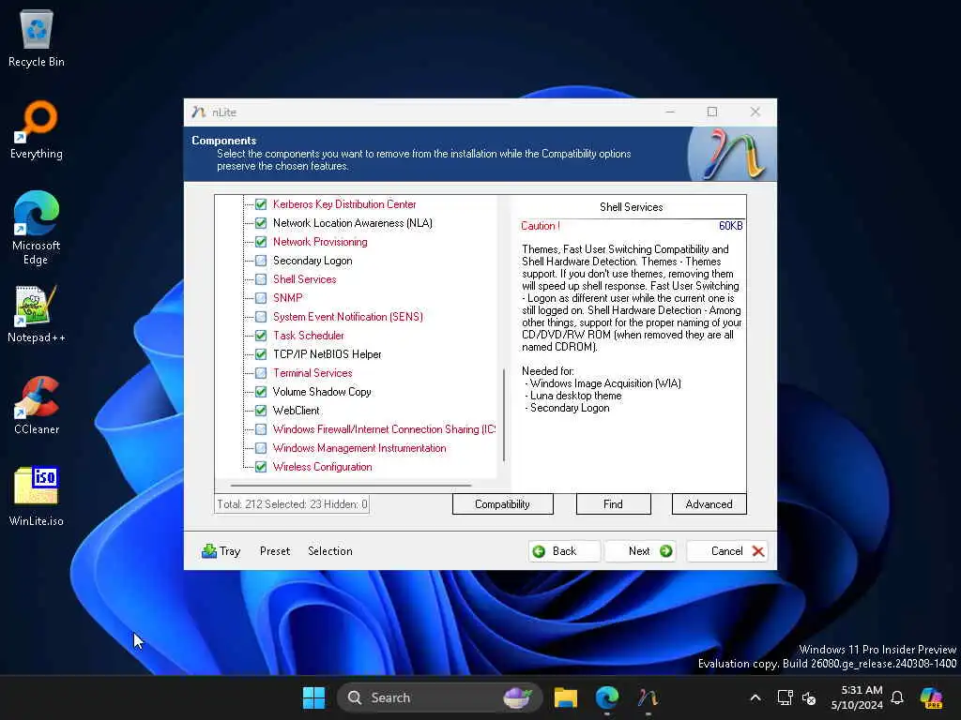Select Windows Management Instrumentation label

point(359,448)
